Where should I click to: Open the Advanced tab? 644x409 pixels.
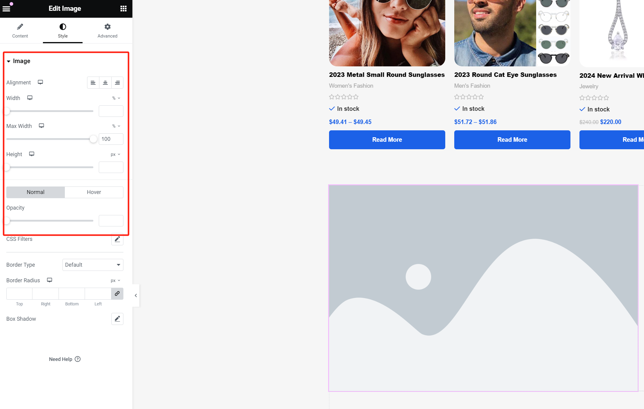pos(107,31)
